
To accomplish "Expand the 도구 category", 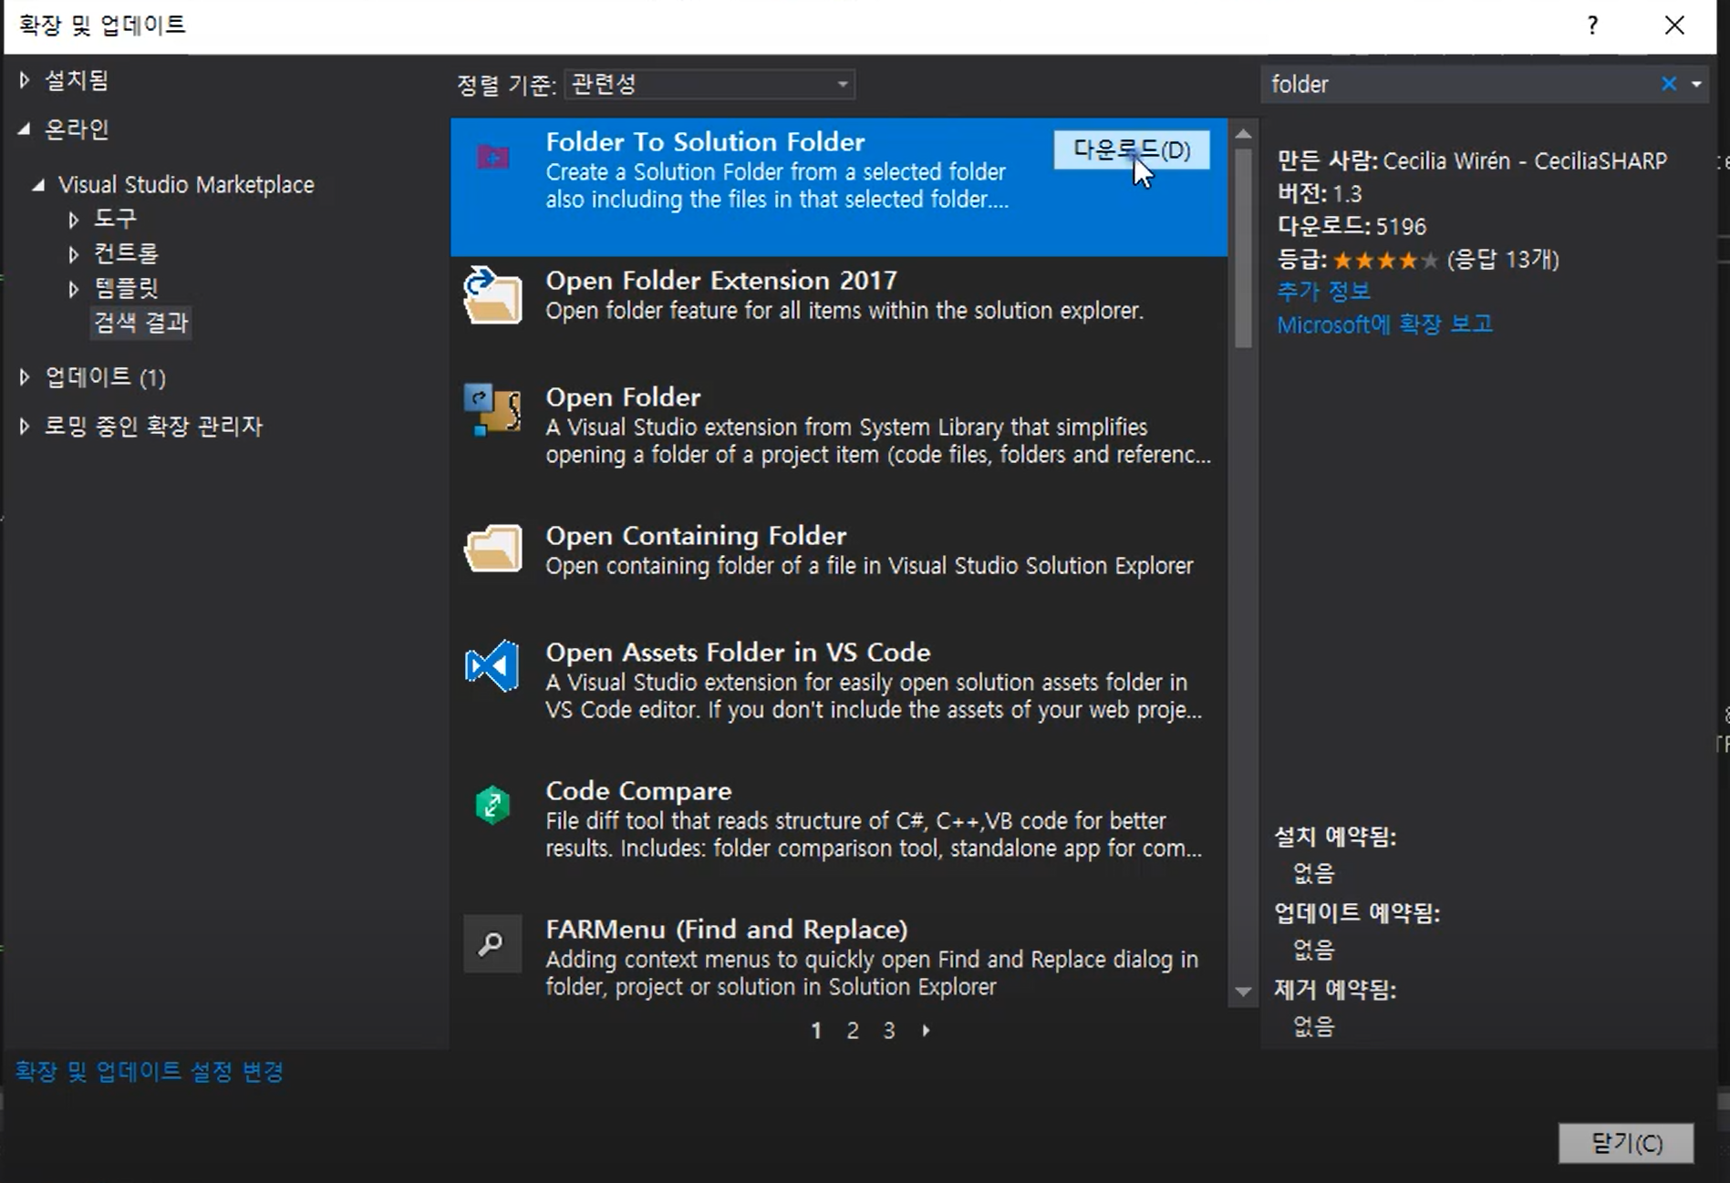I will coord(74,220).
